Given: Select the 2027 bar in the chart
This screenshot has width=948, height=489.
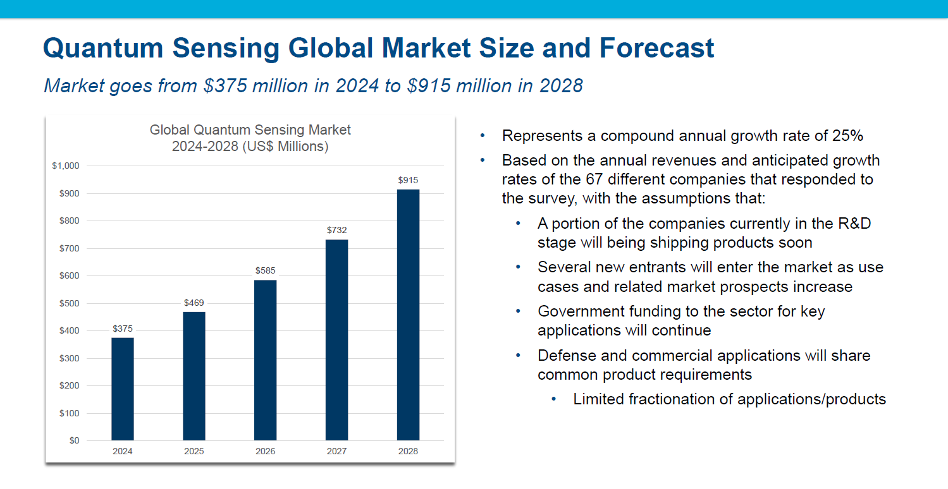Looking at the screenshot, I should [336, 340].
